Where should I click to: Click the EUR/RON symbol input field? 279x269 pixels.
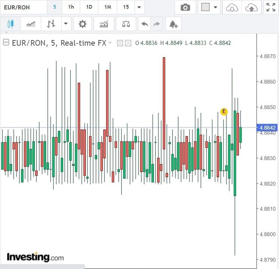23,7
